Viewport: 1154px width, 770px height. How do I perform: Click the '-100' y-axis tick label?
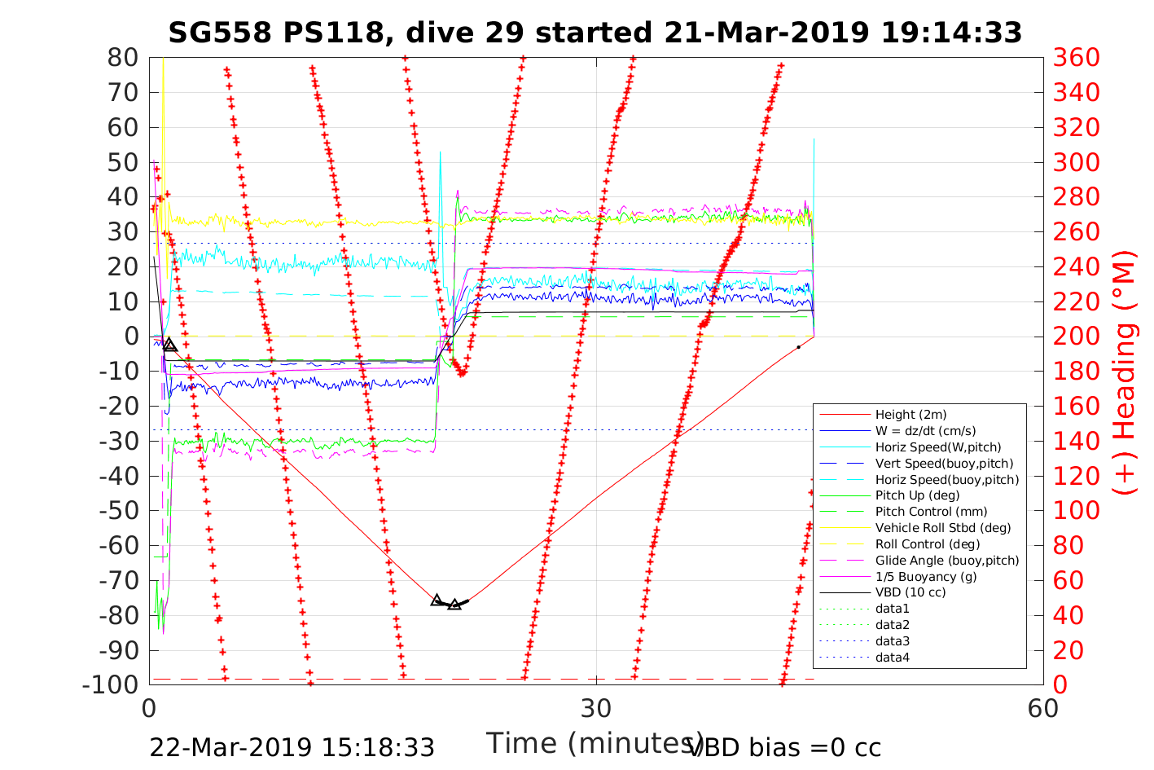point(111,684)
